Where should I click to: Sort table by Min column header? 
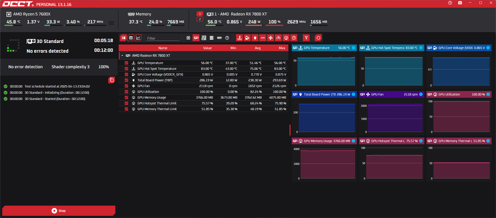click(x=233, y=48)
